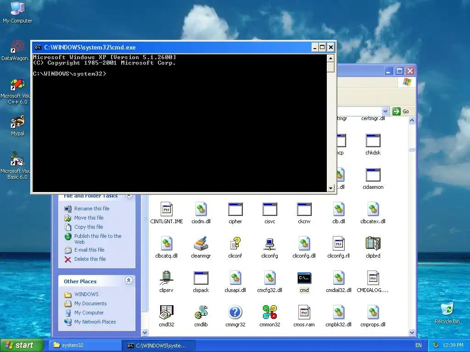The image size is (470, 352).
Task: Select the clipbrd clipboard viewer icon
Action: [x=373, y=244]
